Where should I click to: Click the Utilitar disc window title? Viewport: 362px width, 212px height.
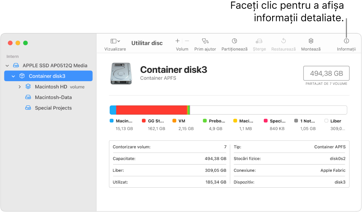(147, 43)
